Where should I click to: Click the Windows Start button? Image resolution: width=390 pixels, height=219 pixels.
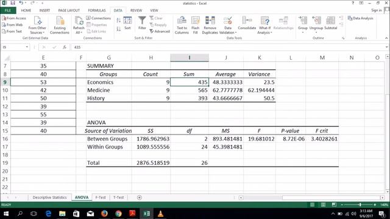pyautogui.click(x=6, y=214)
